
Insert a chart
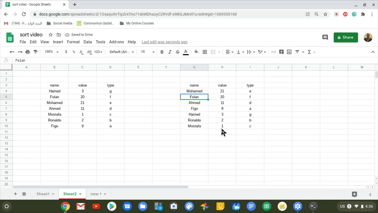tap(289, 52)
